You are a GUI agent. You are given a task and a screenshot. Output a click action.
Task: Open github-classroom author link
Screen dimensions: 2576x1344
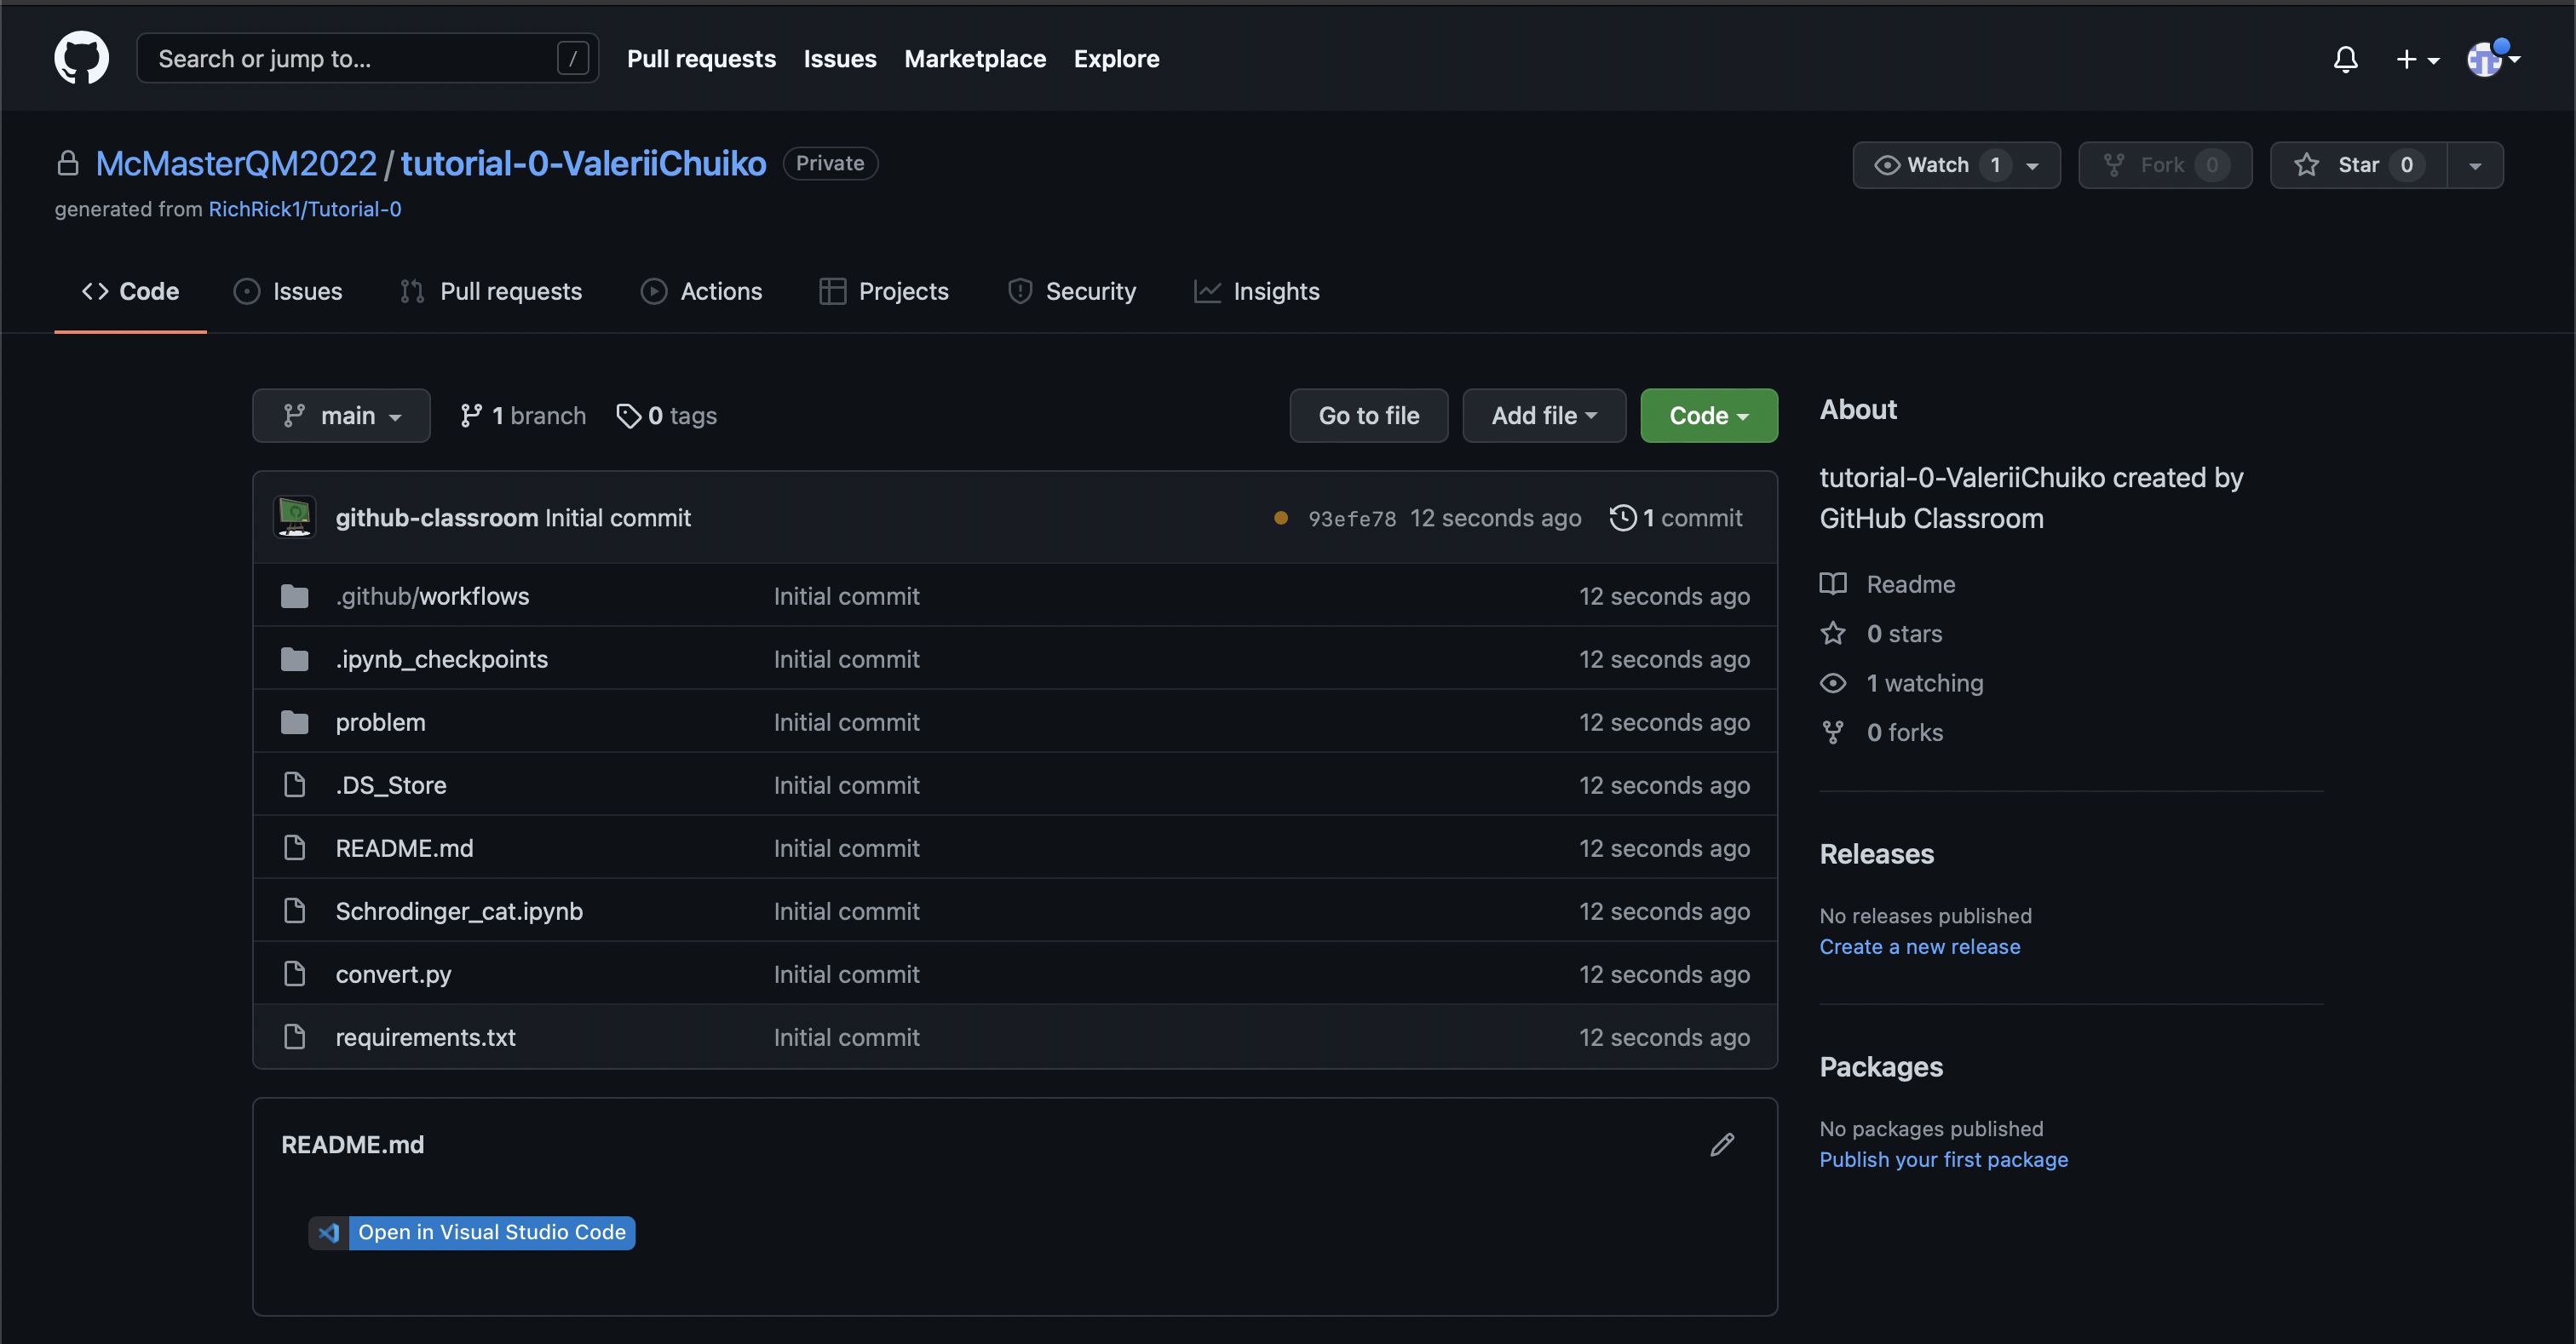coord(437,517)
